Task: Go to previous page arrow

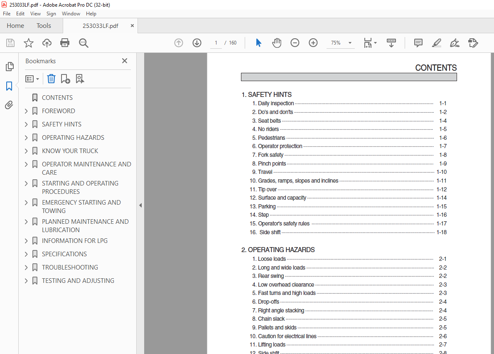Action: point(179,43)
